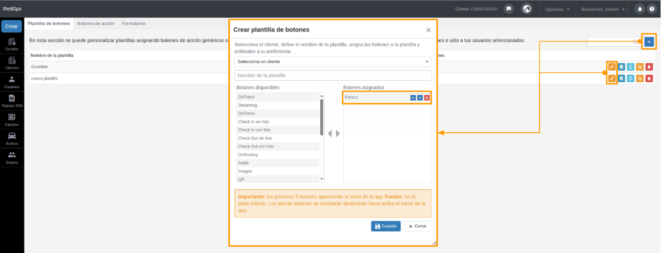Add a new template with plus button
Image resolution: width=661 pixels, height=253 pixels.
pos(649,42)
